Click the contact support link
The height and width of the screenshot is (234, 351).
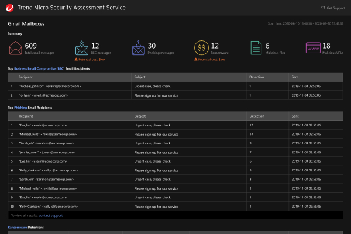tap(50, 216)
